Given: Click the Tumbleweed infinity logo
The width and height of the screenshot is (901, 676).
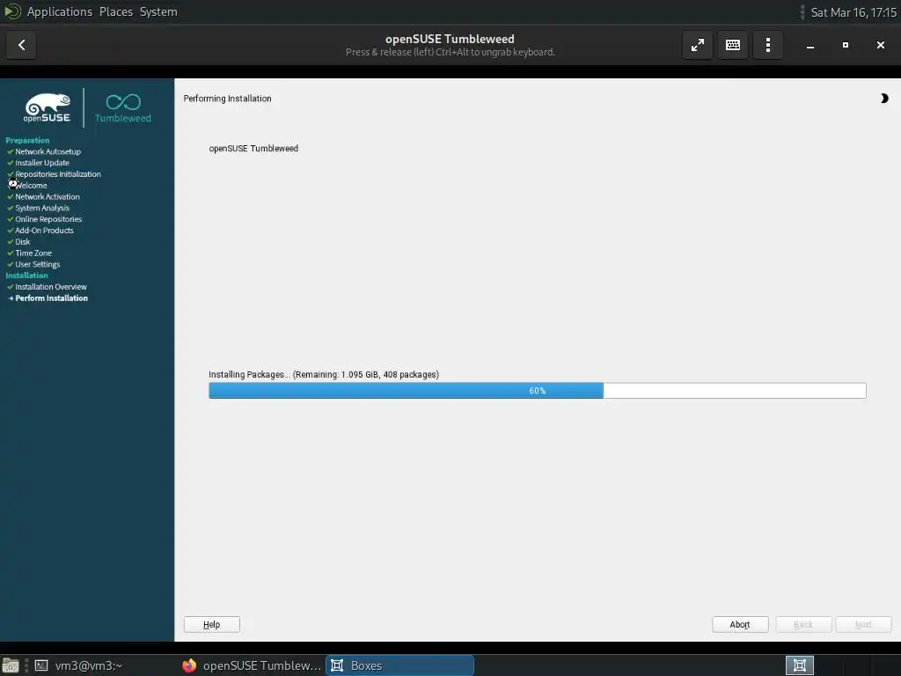Looking at the screenshot, I should (123, 107).
